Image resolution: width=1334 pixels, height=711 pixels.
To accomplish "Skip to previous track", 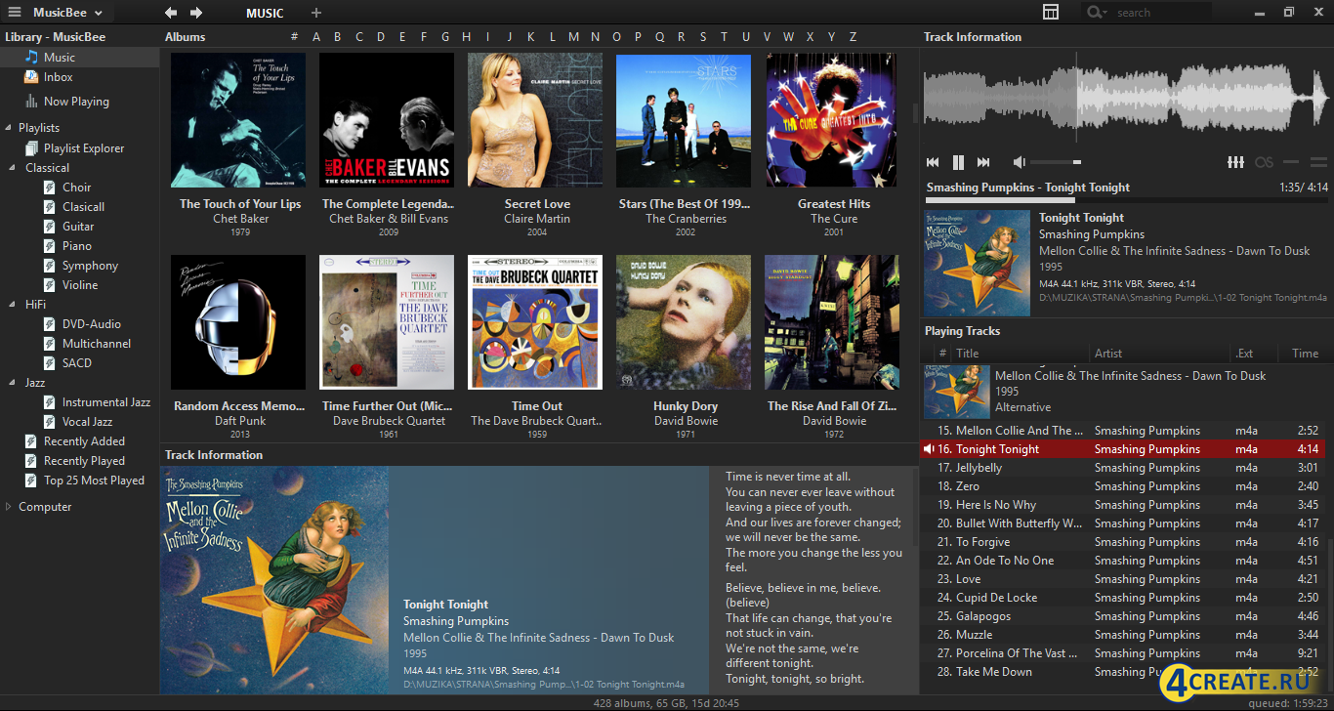I will pos(933,162).
